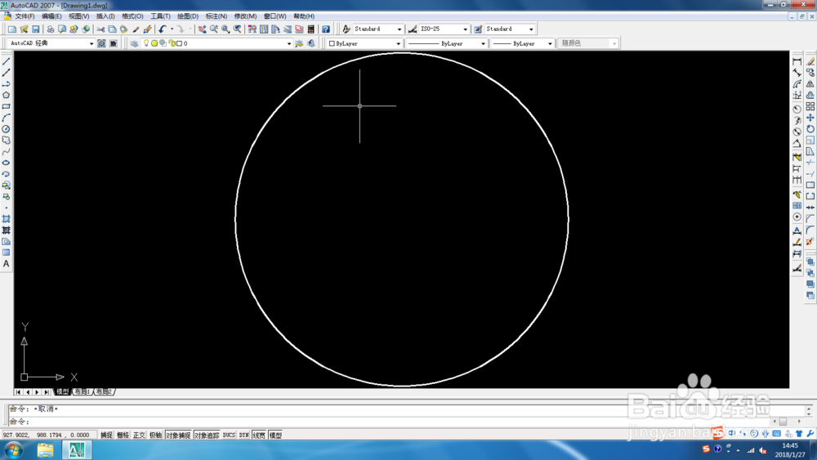Click the 模型 model space status button
Screen dimensions: 817x460
coord(275,435)
